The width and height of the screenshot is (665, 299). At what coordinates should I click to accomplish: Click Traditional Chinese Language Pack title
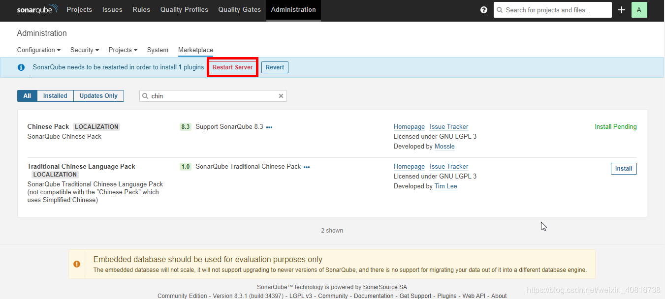coord(81,167)
